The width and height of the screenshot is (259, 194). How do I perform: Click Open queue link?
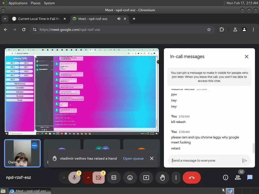(133, 158)
